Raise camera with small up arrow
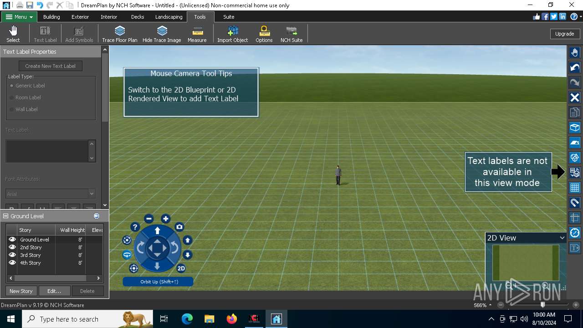583x328 pixels. coord(187,240)
